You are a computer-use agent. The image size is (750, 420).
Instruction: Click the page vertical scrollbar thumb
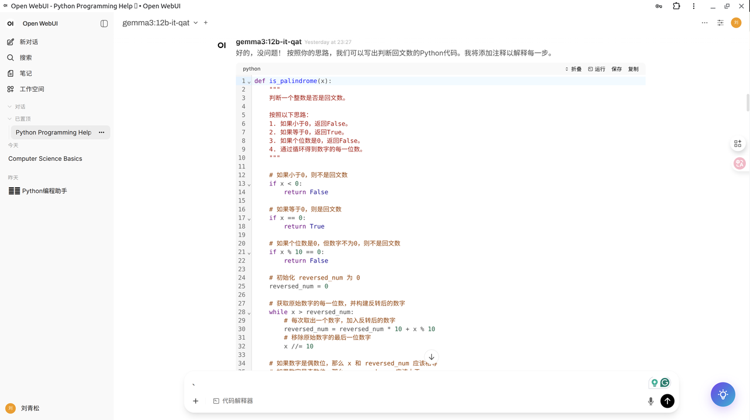(748, 103)
